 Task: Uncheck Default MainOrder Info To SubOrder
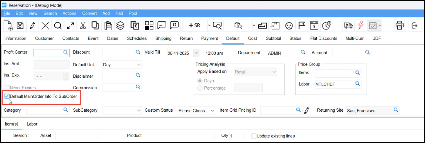tap(7, 97)
